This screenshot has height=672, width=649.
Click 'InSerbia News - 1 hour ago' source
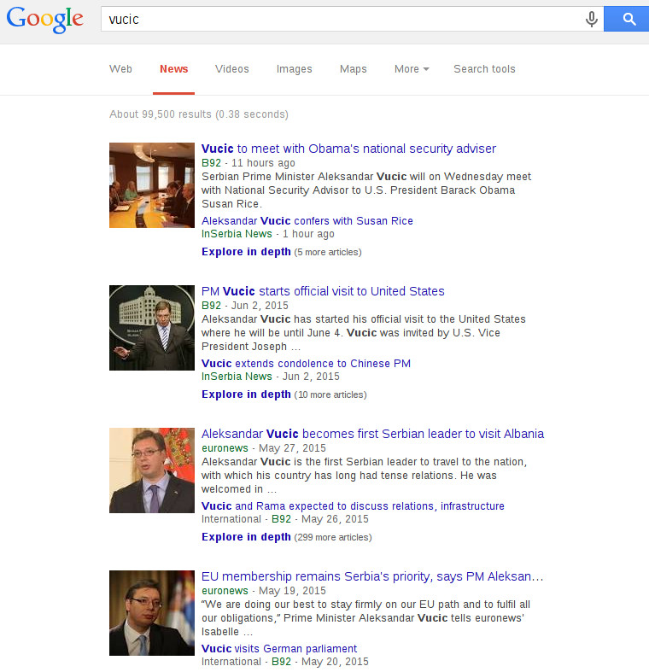click(268, 234)
